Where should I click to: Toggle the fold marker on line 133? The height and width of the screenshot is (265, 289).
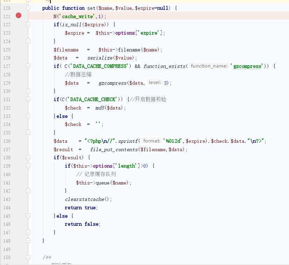pyautogui.click(x=28, y=116)
